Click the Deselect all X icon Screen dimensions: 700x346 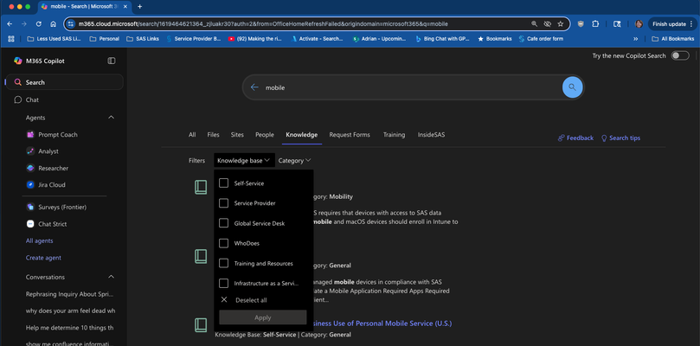click(224, 299)
